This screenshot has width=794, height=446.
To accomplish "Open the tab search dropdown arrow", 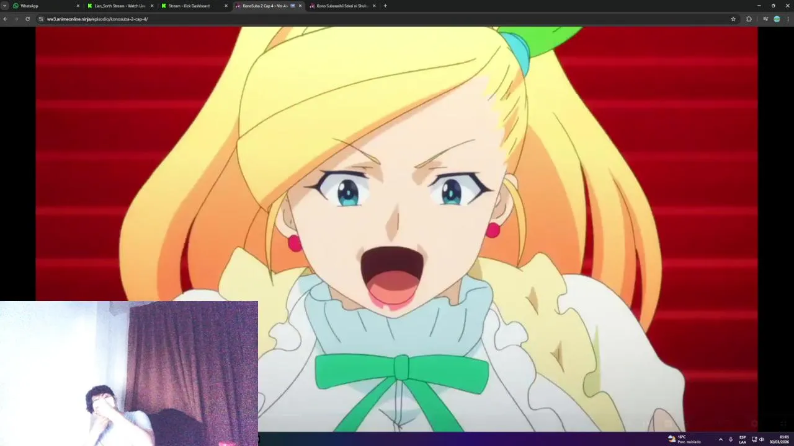I will coord(5,6).
